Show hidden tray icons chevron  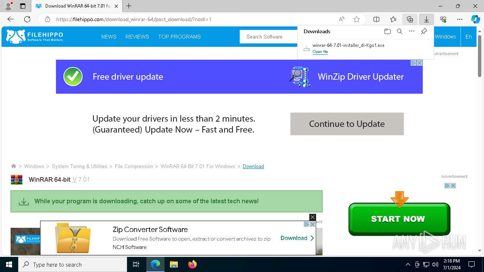tap(408, 264)
